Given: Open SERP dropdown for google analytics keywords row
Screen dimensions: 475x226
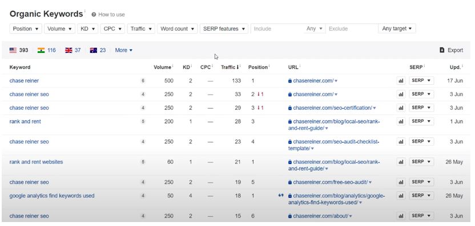Looking at the screenshot, I should click(421, 196).
